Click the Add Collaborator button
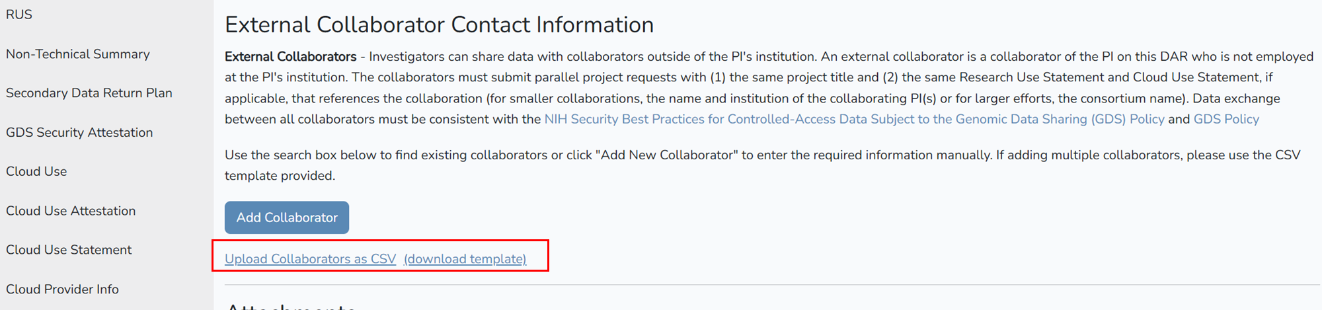Screen dimensions: 1322x310 [287, 217]
